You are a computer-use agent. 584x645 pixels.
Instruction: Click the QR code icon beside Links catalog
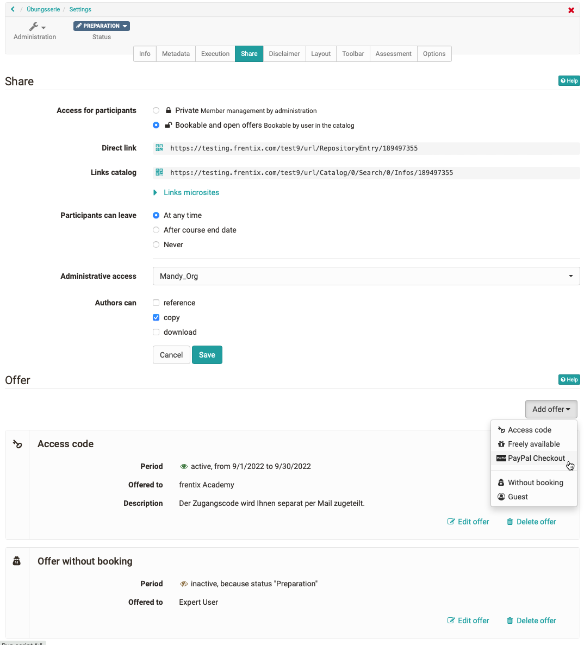tap(160, 172)
